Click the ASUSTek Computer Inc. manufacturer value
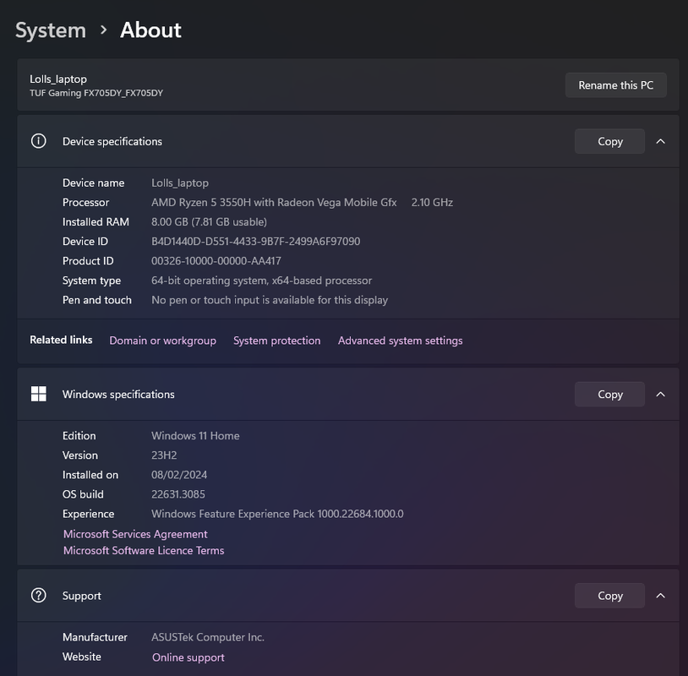Viewport: 688px width, 676px height. click(x=208, y=637)
